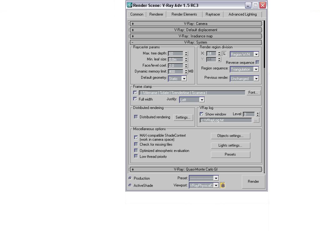Image resolution: width=320 pixels, height=231 pixels.
Task: Toggle the Reverse sequence checkbox
Action: tap(257, 63)
